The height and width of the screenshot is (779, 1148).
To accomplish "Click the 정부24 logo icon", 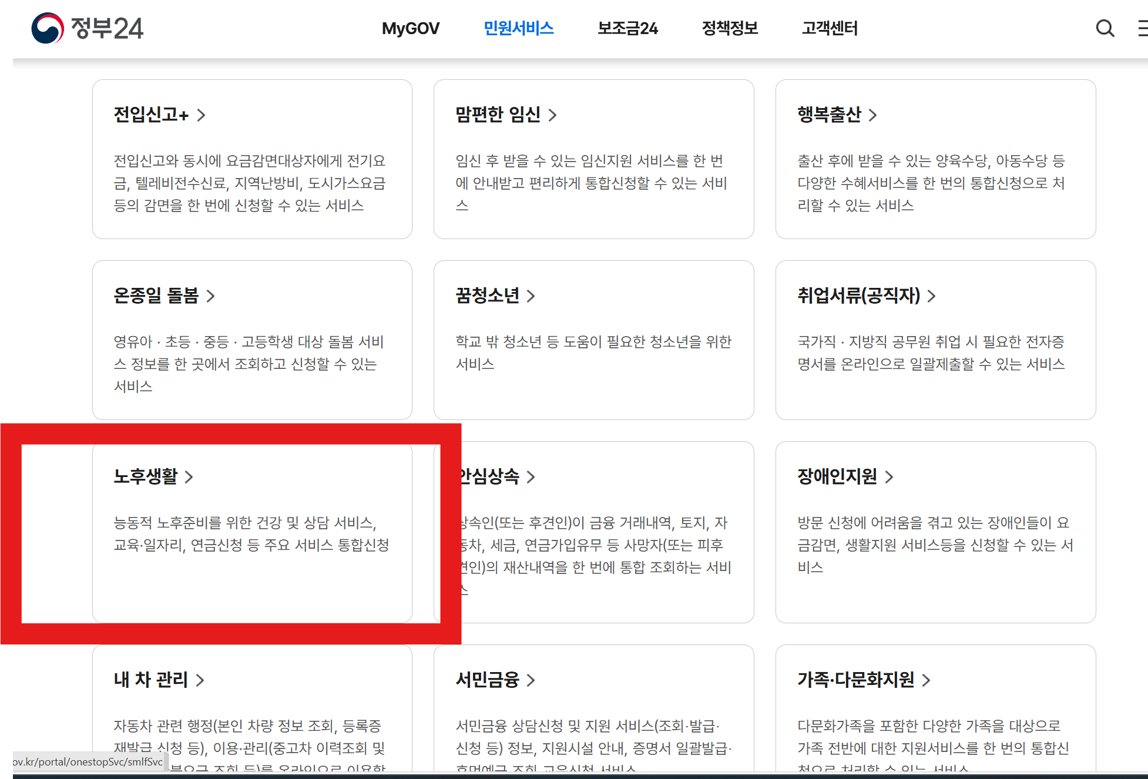I will click(x=48, y=28).
